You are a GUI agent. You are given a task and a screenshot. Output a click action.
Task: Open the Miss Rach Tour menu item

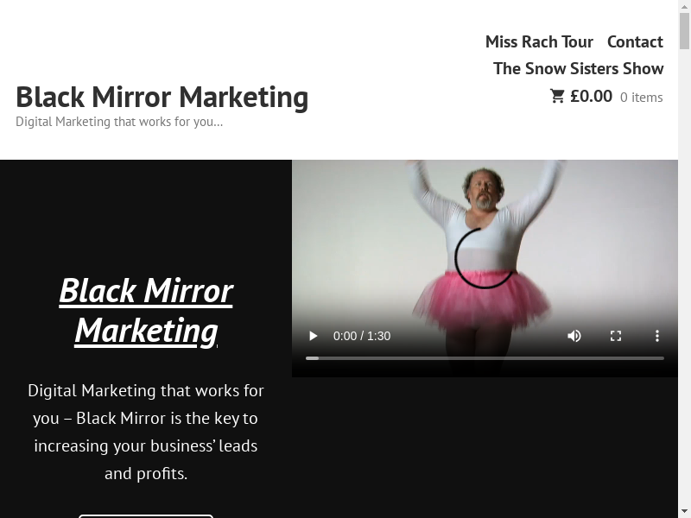click(x=539, y=41)
